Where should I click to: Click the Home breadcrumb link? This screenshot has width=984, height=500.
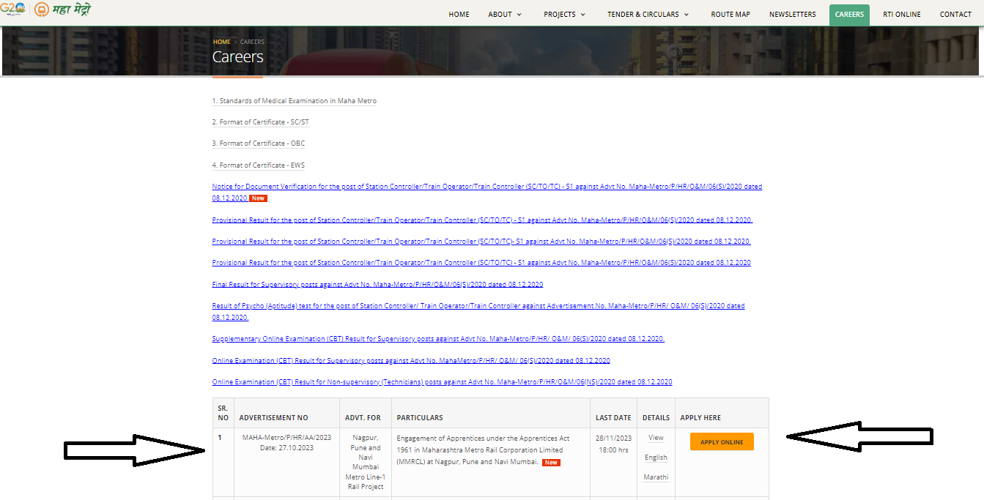pyautogui.click(x=221, y=42)
